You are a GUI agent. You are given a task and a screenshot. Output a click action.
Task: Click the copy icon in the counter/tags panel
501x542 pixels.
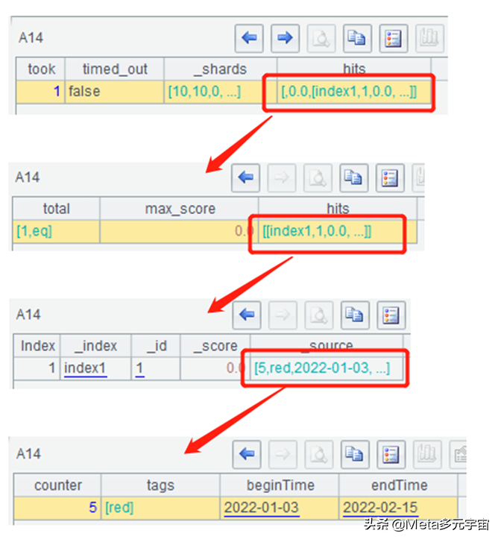coord(355,455)
